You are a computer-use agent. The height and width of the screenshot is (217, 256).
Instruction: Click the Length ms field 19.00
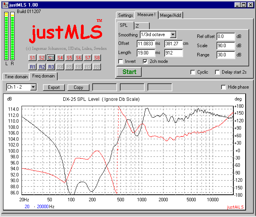(x=145, y=53)
